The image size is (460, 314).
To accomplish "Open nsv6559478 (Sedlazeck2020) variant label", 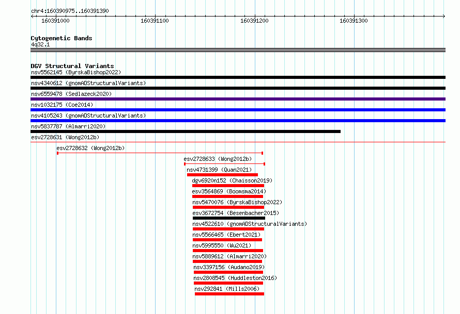I will 71,94.
